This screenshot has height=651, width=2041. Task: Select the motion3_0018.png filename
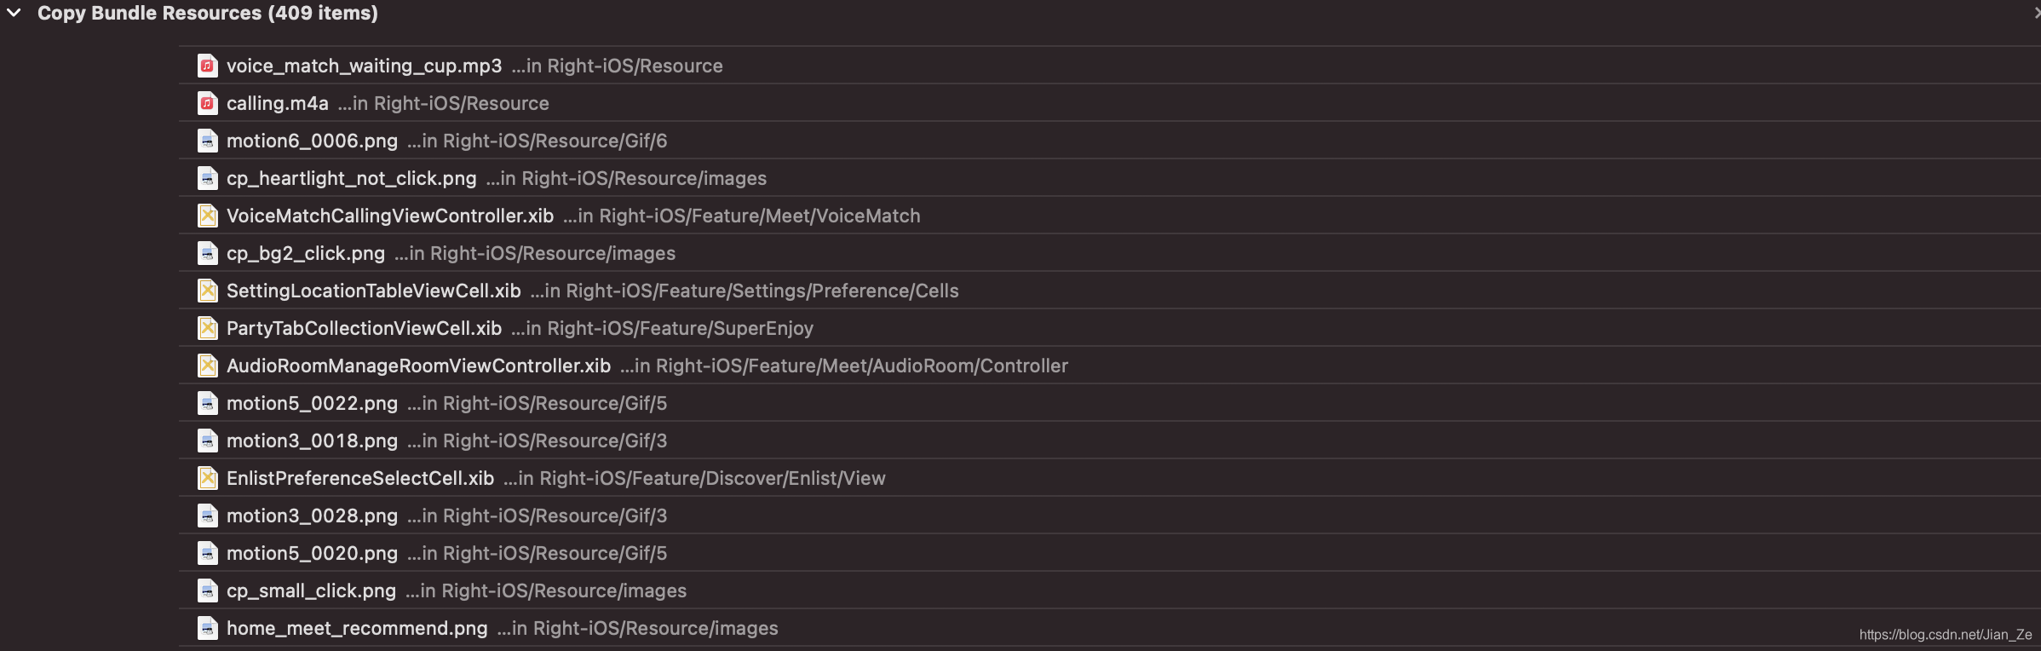tap(313, 441)
